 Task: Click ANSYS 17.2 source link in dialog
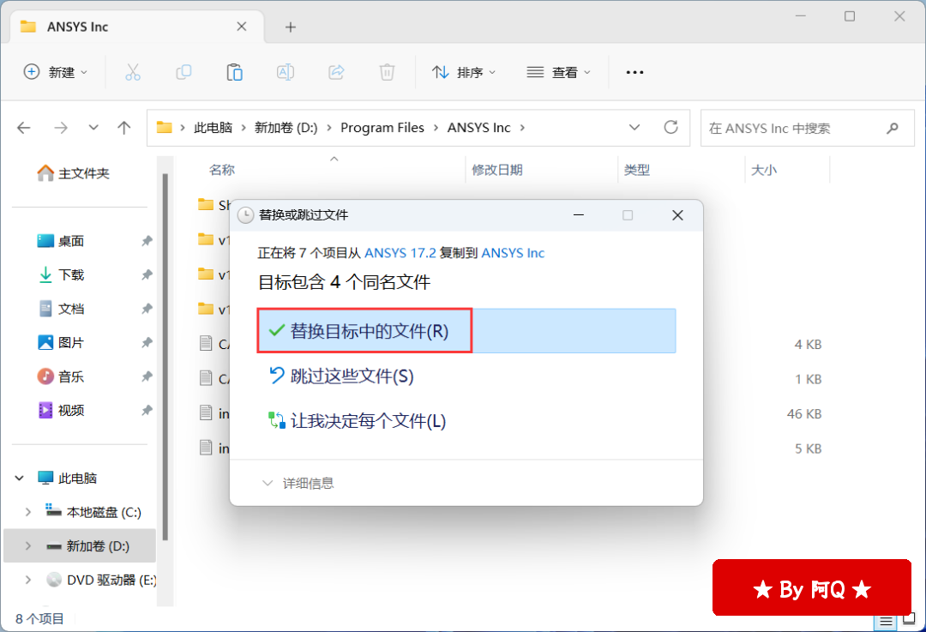[400, 253]
